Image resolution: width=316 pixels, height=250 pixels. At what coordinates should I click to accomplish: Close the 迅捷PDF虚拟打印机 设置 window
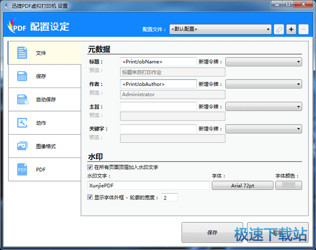tap(303, 5)
